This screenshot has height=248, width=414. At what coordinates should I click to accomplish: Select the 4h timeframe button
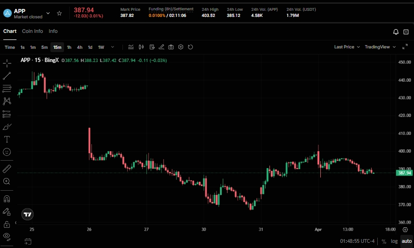tap(80, 47)
